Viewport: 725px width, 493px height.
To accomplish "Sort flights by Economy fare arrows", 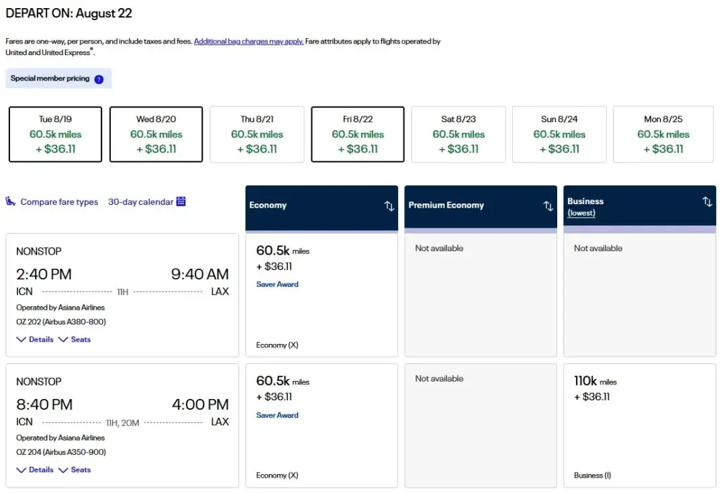I will click(389, 206).
